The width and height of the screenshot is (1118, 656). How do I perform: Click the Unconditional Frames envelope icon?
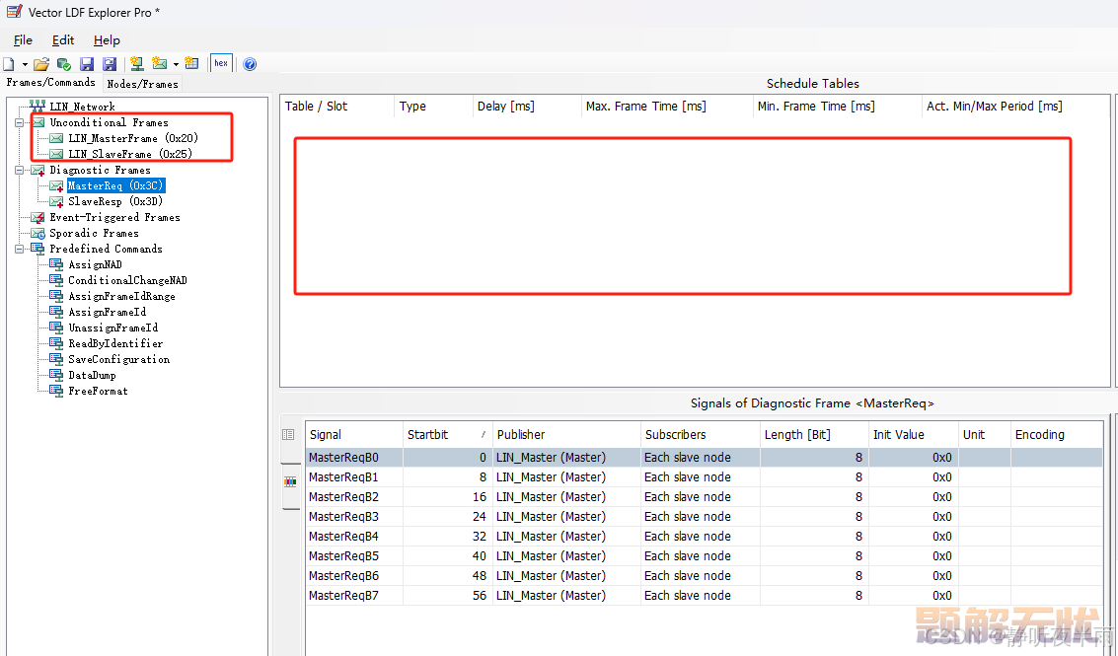click(37, 122)
